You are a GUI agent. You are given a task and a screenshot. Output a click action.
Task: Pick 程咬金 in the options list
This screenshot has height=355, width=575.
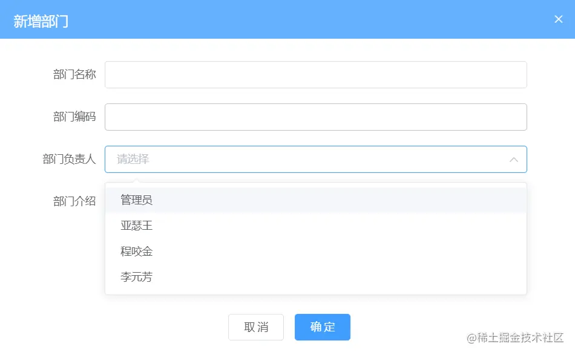point(316,252)
